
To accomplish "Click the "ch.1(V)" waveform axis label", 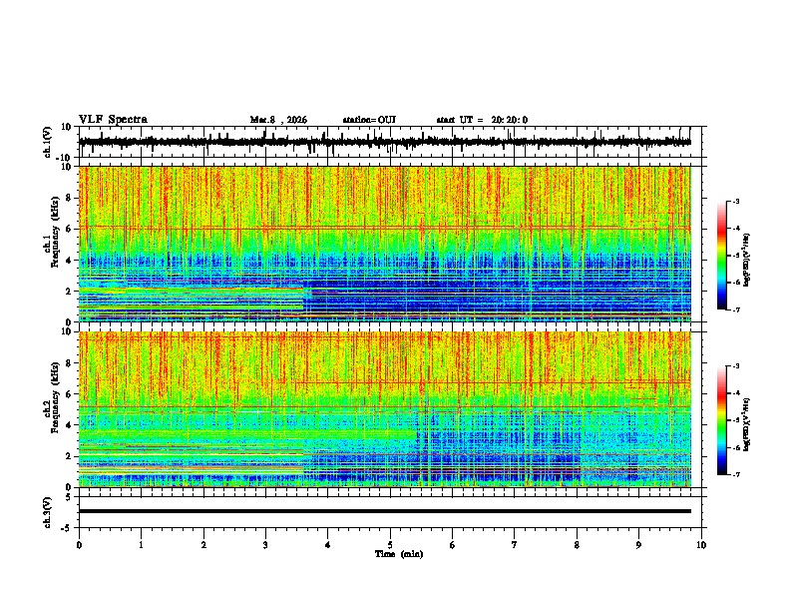I will [48, 142].
